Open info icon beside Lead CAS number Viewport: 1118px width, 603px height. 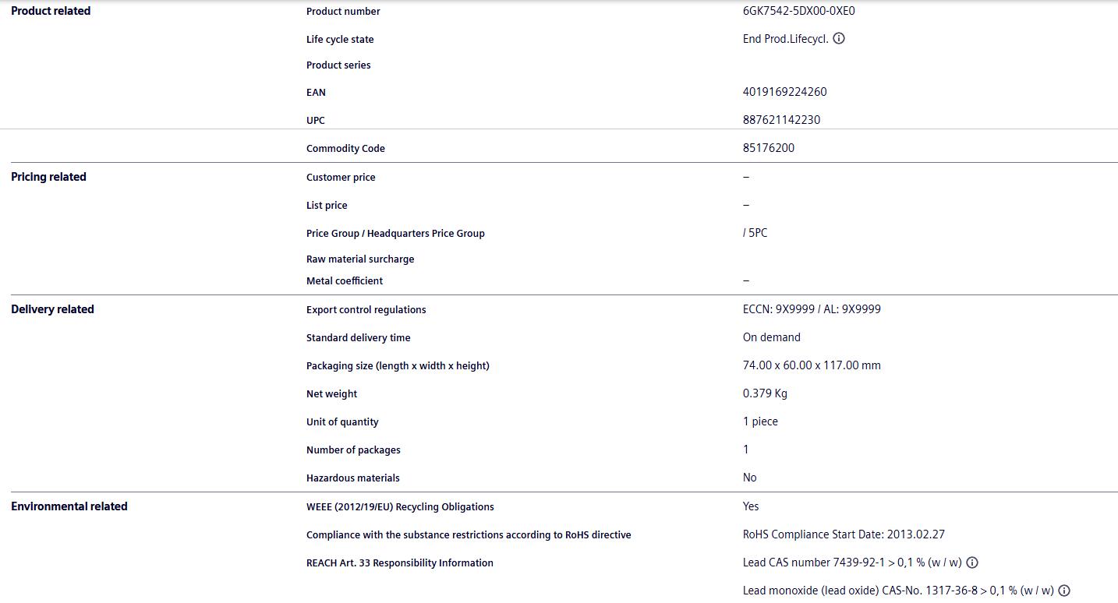click(x=972, y=562)
